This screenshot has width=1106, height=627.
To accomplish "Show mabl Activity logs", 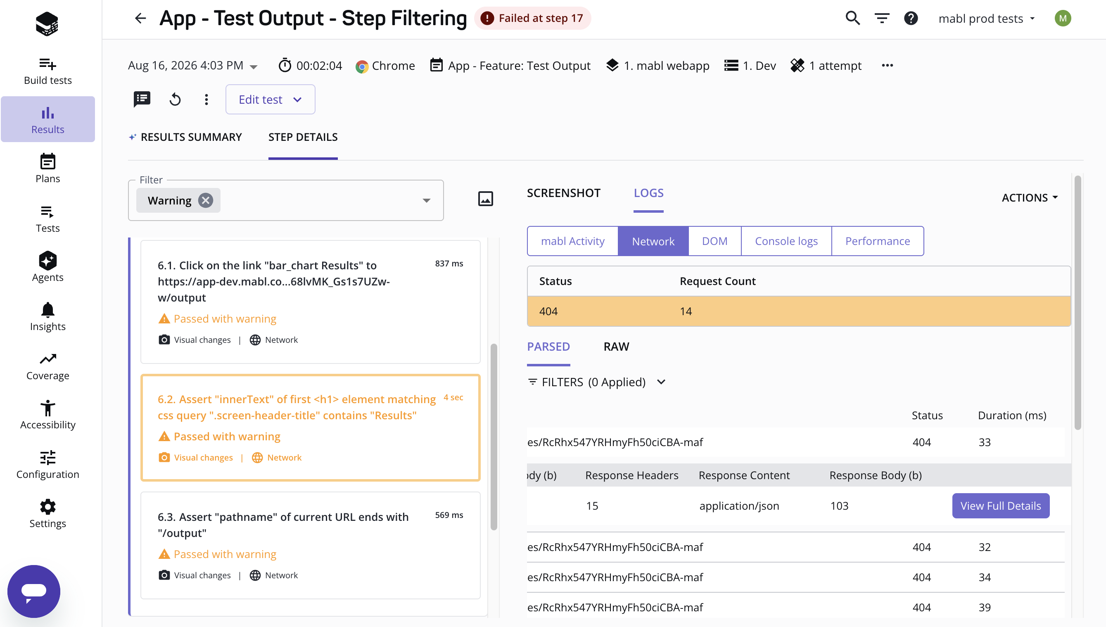I will (x=572, y=241).
